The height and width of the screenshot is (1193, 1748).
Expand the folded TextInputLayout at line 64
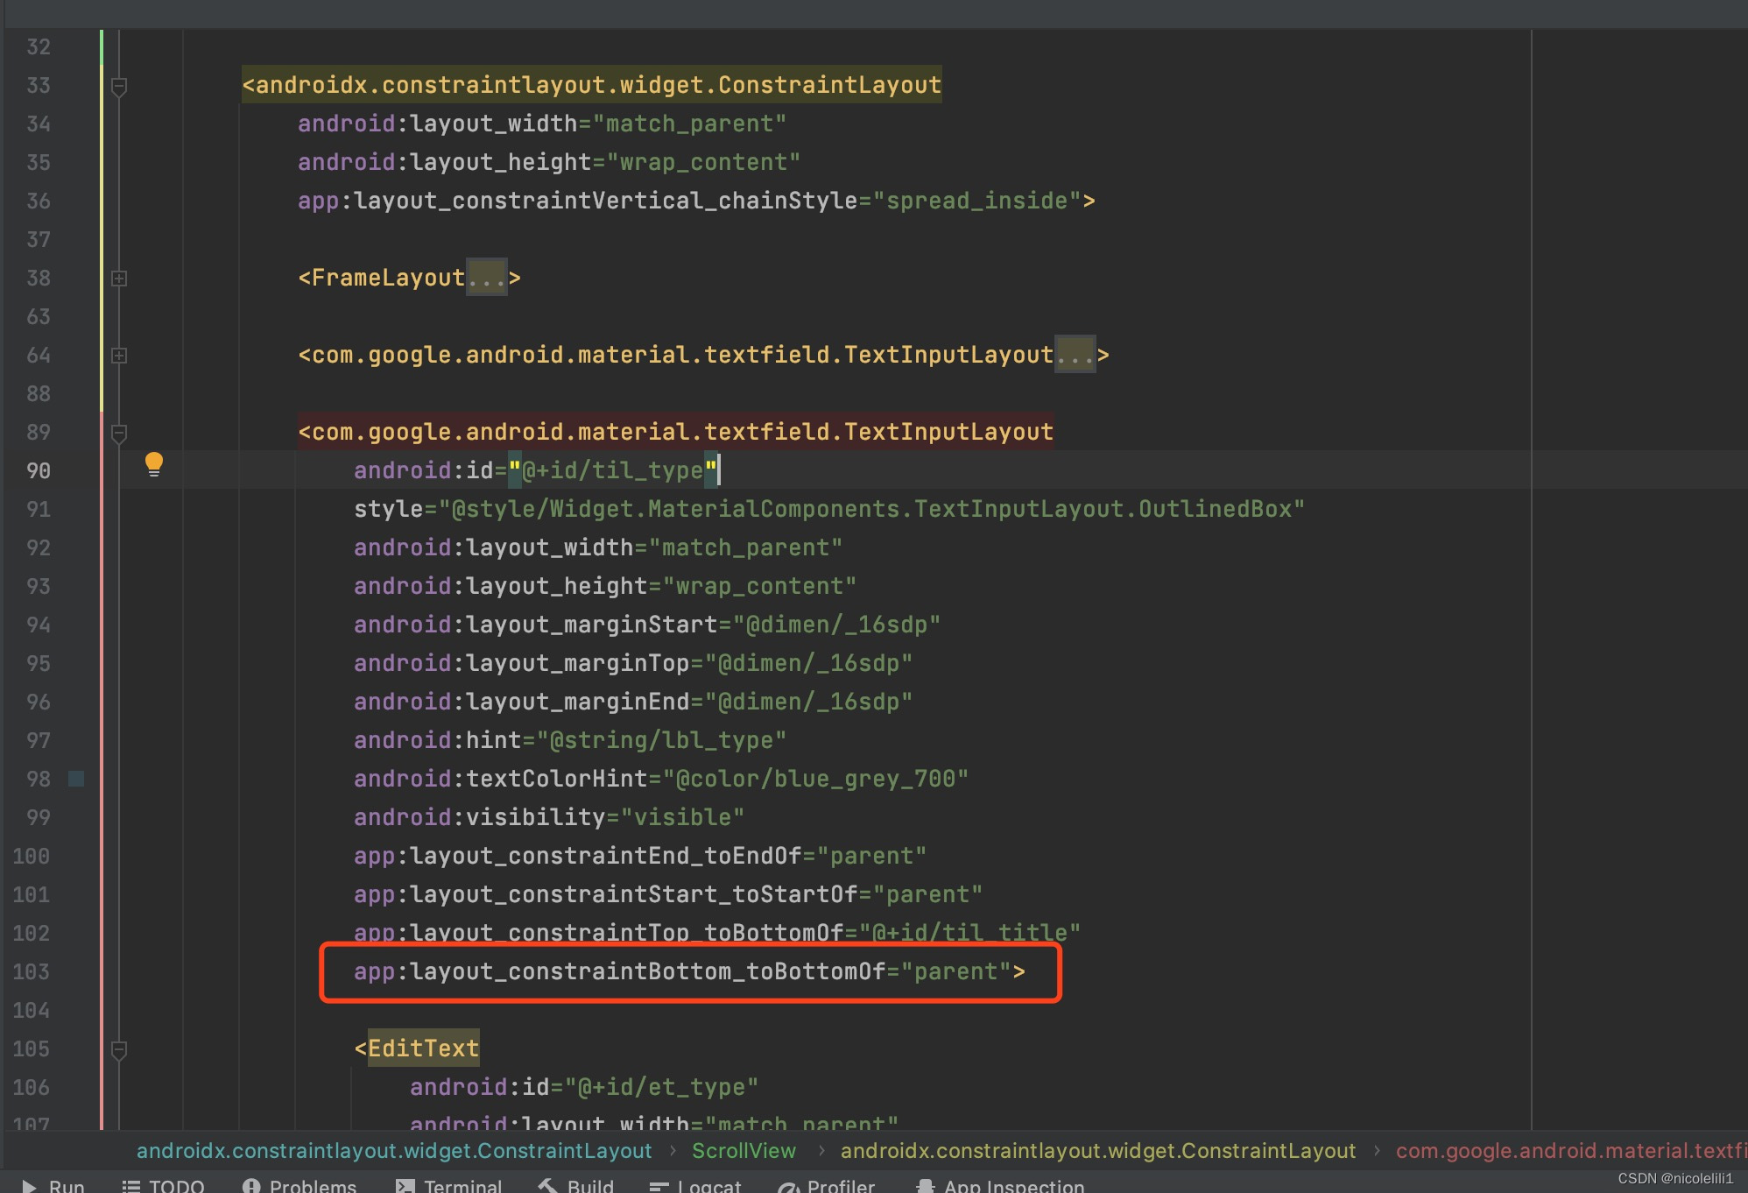pos(119,355)
